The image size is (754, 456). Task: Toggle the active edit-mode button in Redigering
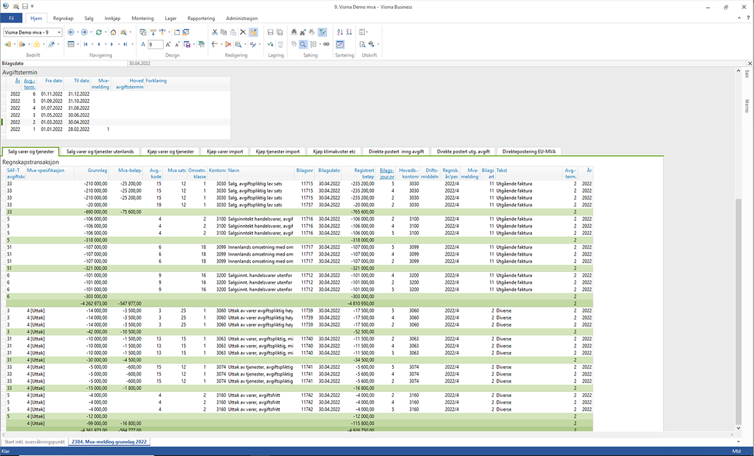point(254,31)
